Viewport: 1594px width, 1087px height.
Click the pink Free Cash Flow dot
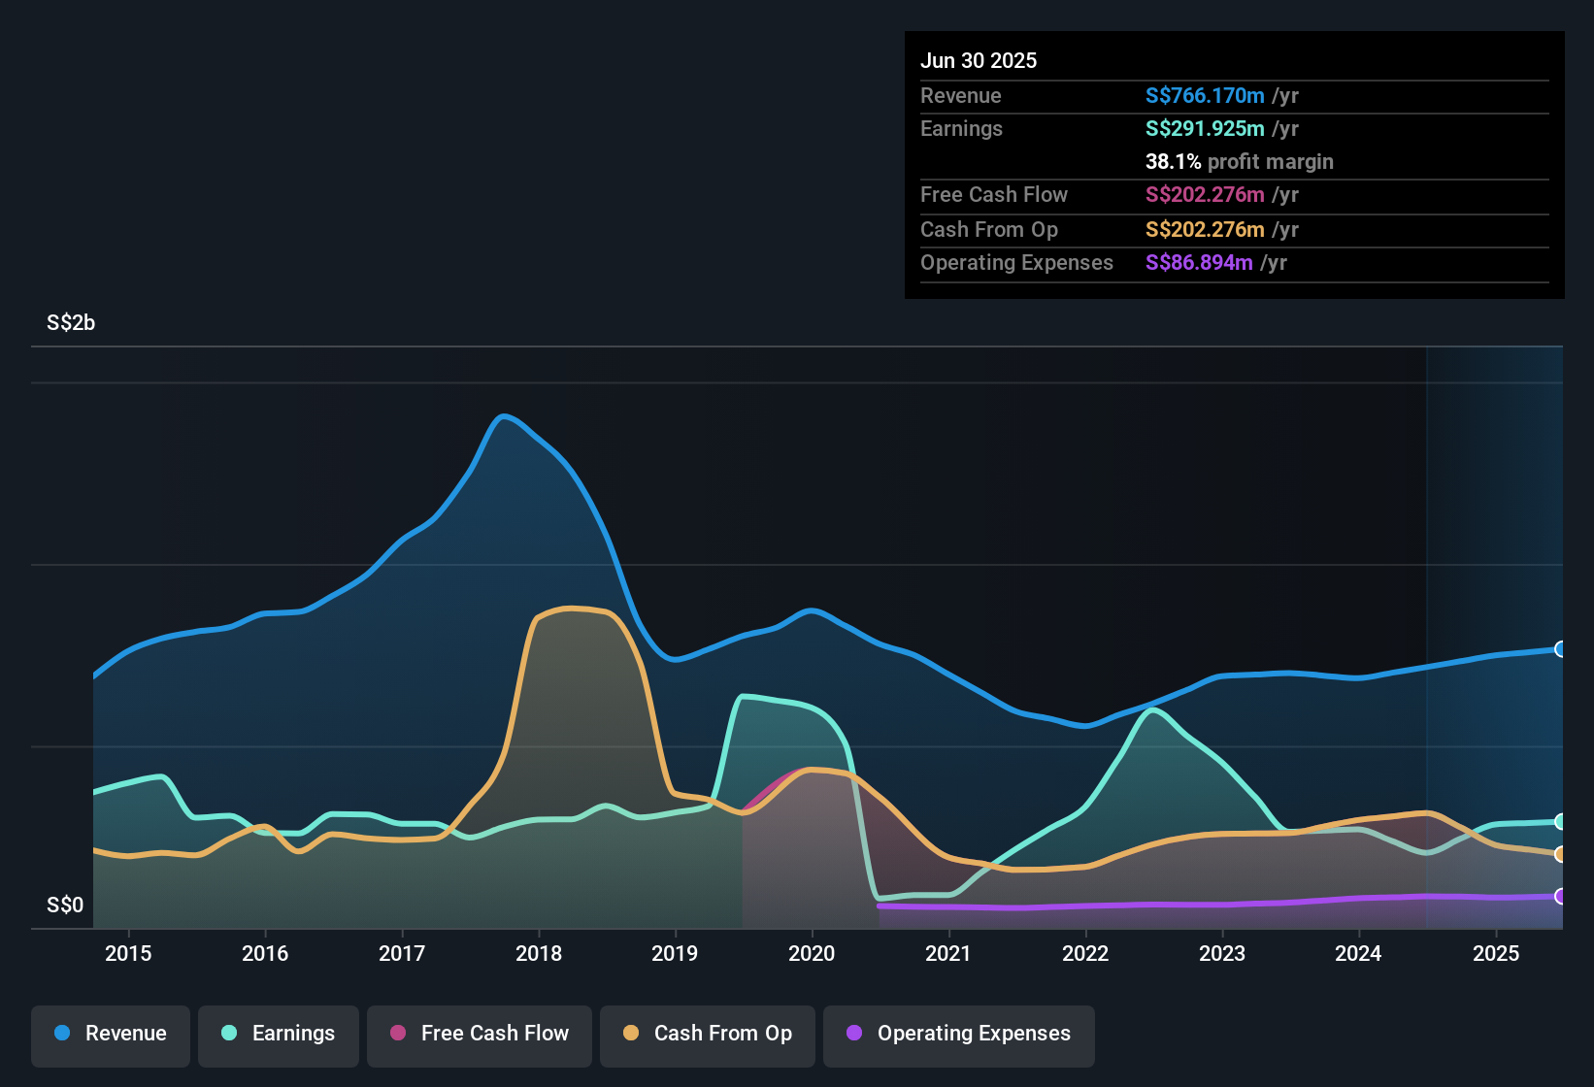click(398, 1033)
